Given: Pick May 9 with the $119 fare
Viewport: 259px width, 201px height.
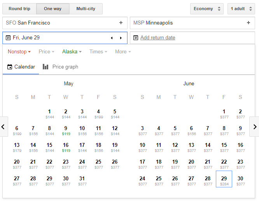Looking at the screenshot, I should tap(66, 130).
